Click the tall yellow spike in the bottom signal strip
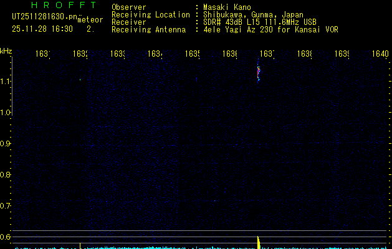The height and width of the screenshot is (249, 392). tap(259, 242)
